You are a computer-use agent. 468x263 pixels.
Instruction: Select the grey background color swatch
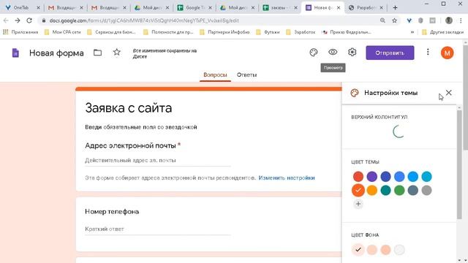pos(399,250)
